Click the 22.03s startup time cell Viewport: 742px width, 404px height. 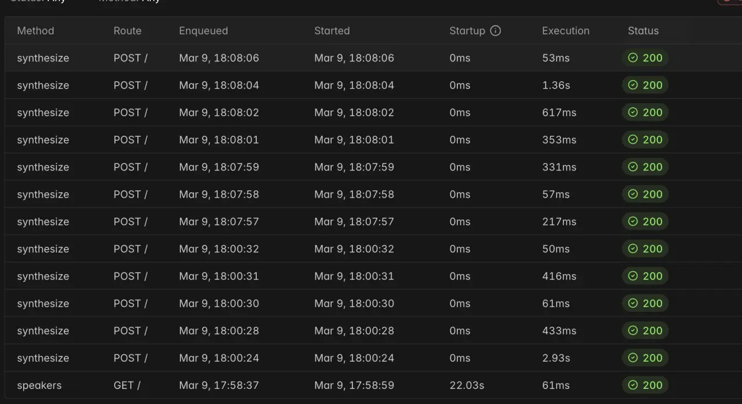(466, 385)
